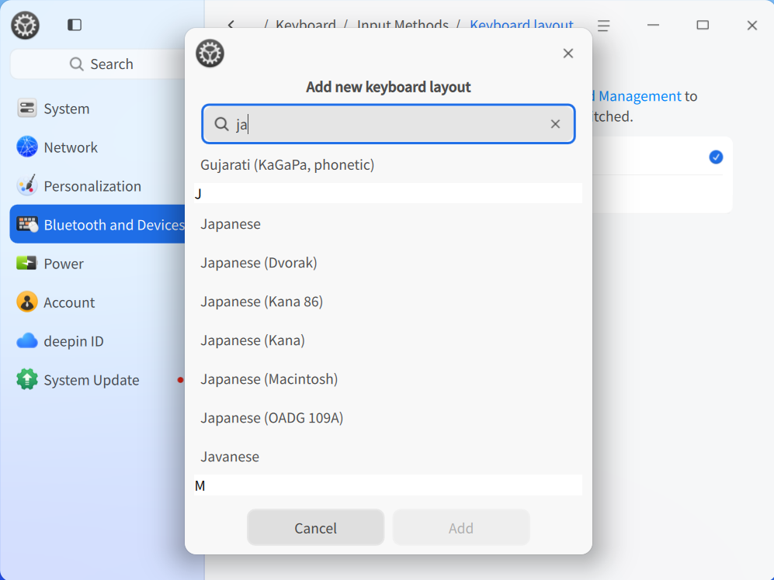Select Japanese (Dvorak) layout

pyautogui.click(x=388, y=262)
